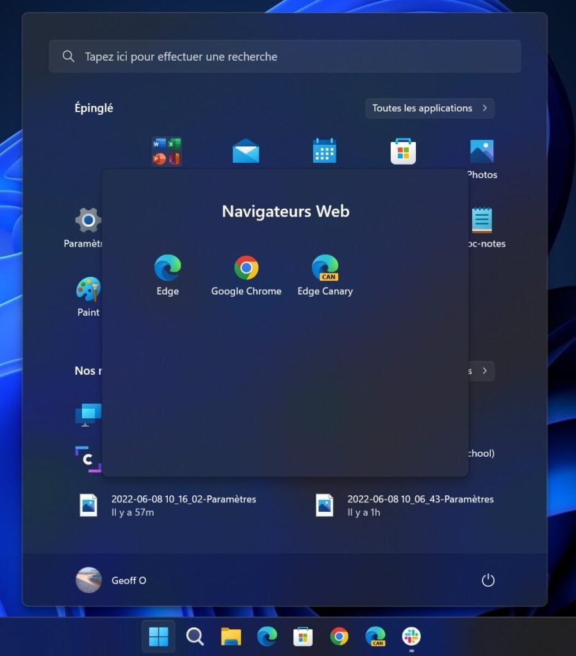Launch Edge from the Navigateurs Web folder
576x656 pixels.
point(168,274)
